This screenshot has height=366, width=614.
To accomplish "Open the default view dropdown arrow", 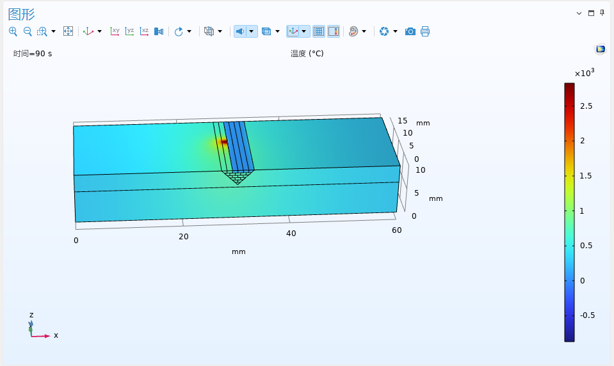I will tap(99, 31).
